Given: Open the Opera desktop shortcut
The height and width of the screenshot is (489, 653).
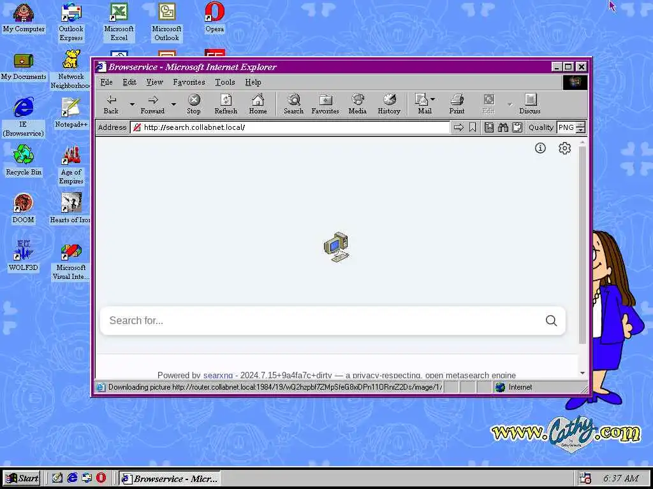Looking at the screenshot, I should (x=214, y=18).
